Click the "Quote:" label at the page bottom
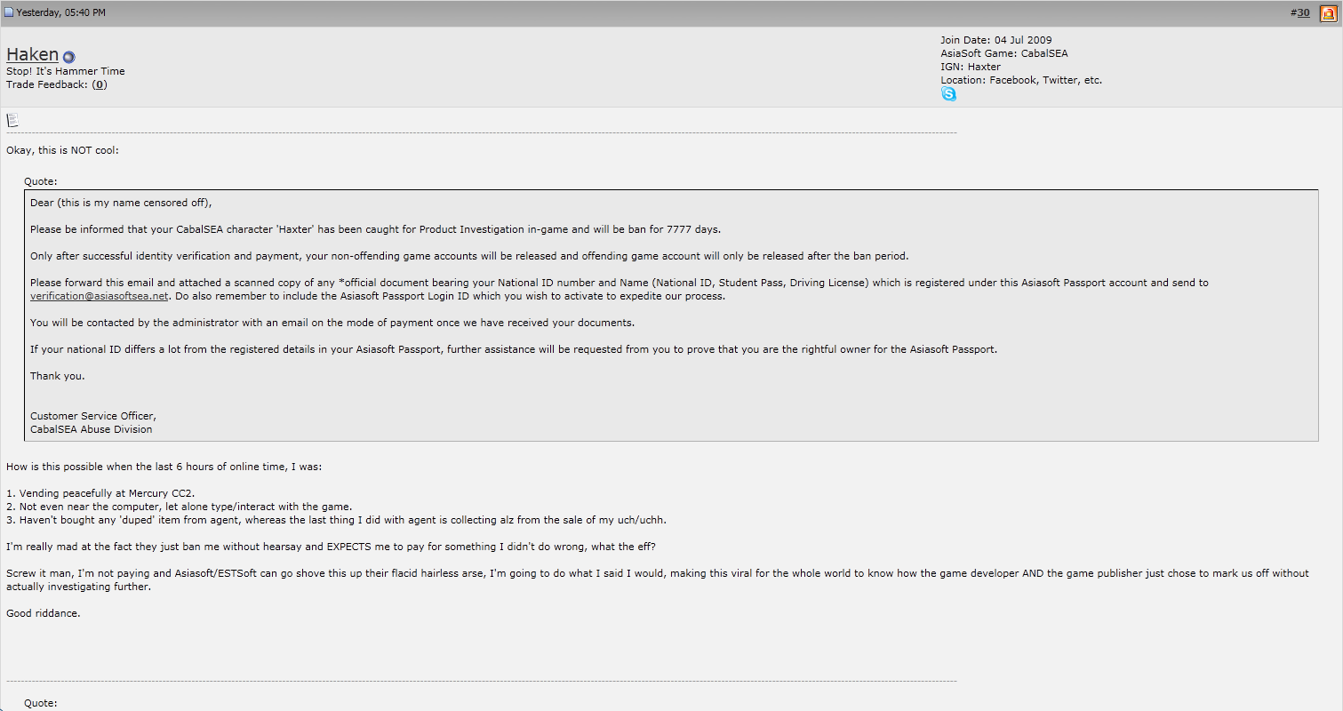Viewport: 1343px width, 711px height. click(41, 703)
